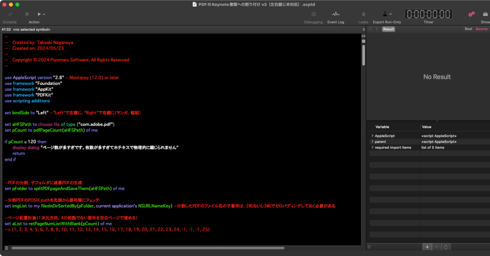
Task: Toggle the Timer display readout
Action: point(428,14)
